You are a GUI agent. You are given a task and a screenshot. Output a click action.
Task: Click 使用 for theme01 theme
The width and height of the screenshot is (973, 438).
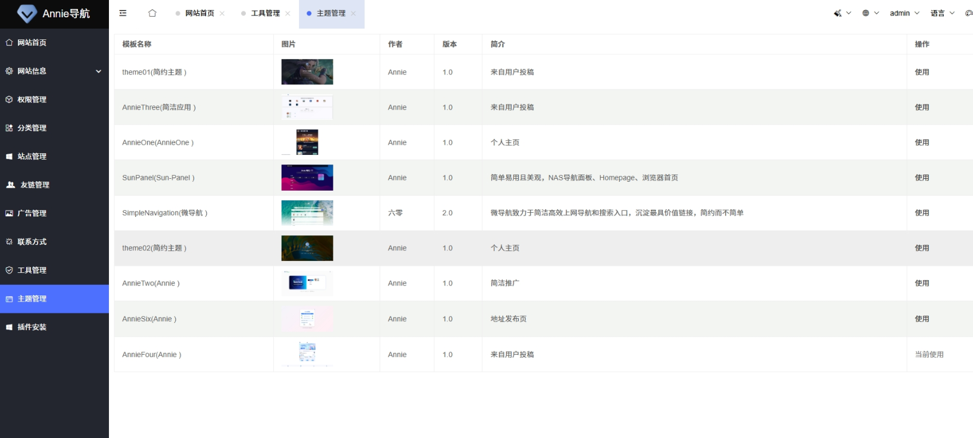[x=922, y=72]
